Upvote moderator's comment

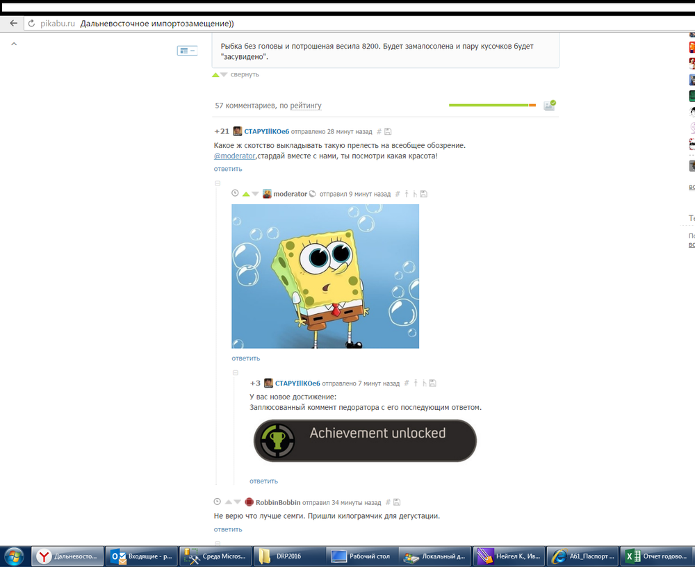[246, 194]
